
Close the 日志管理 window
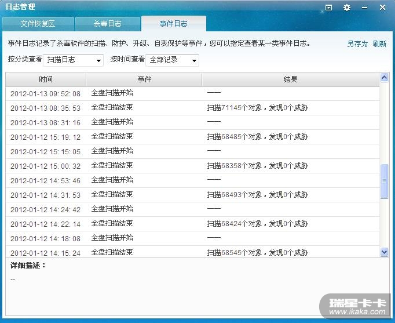click(382, 8)
